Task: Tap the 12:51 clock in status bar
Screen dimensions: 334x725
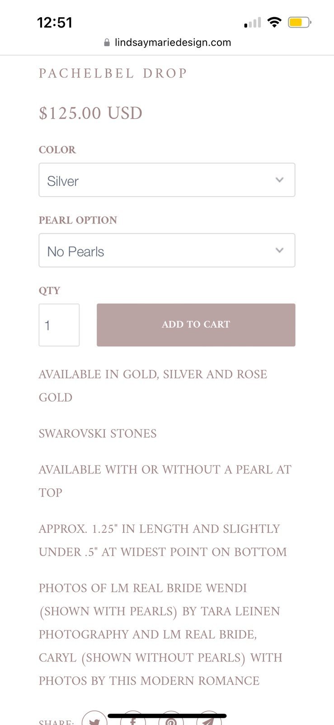Action: (x=55, y=23)
